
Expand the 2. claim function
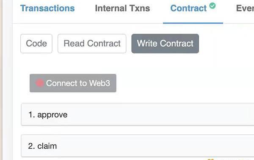click(x=138, y=146)
